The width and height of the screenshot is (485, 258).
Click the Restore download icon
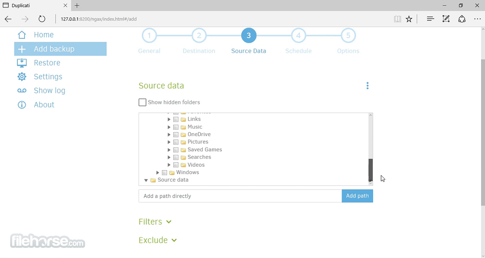pyautogui.click(x=22, y=63)
